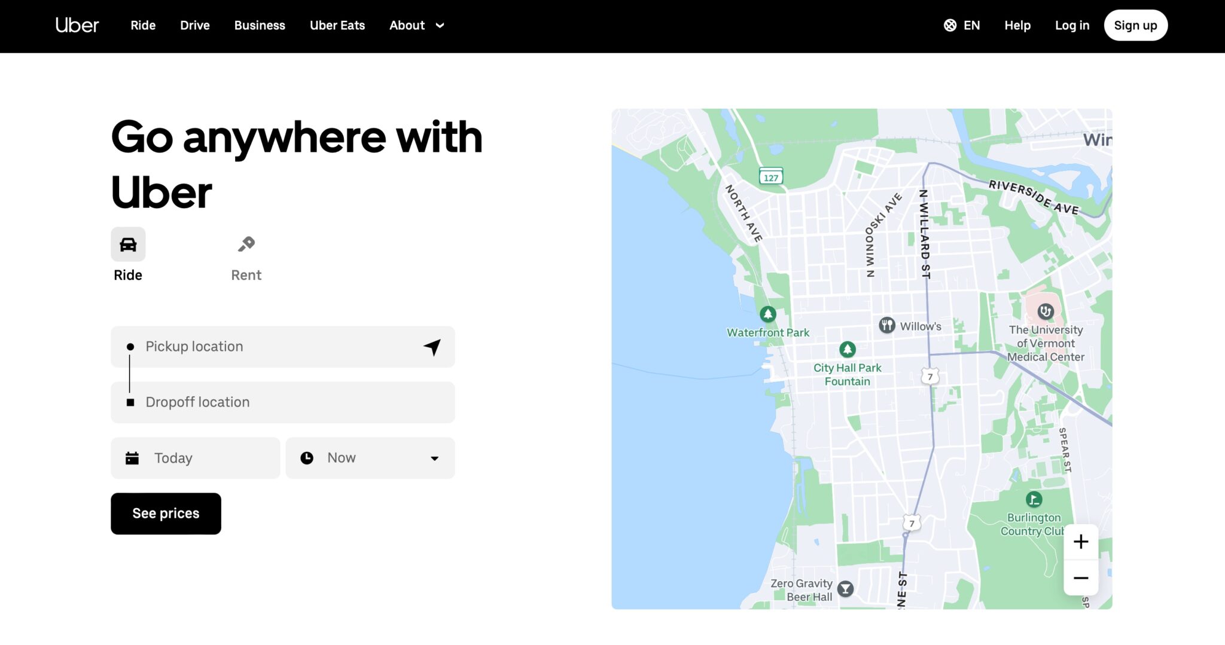Screen dimensions: 1225x645
Task: Zoom out the map with minus
Action: tap(1081, 577)
